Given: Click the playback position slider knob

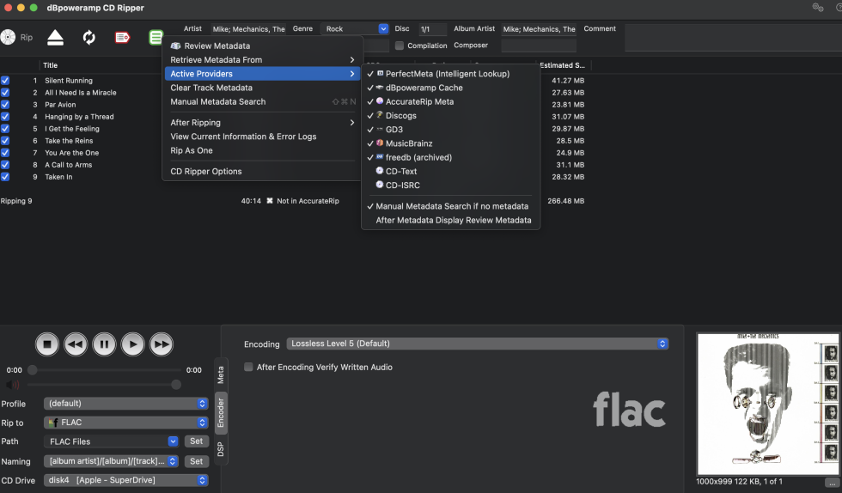Looking at the screenshot, I should pos(33,370).
